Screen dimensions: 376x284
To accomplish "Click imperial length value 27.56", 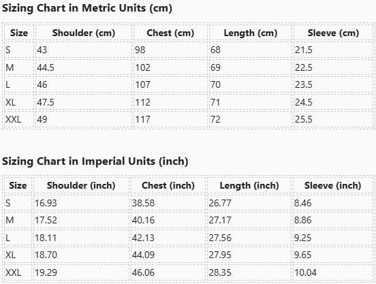I will pyautogui.click(x=220, y=238).
